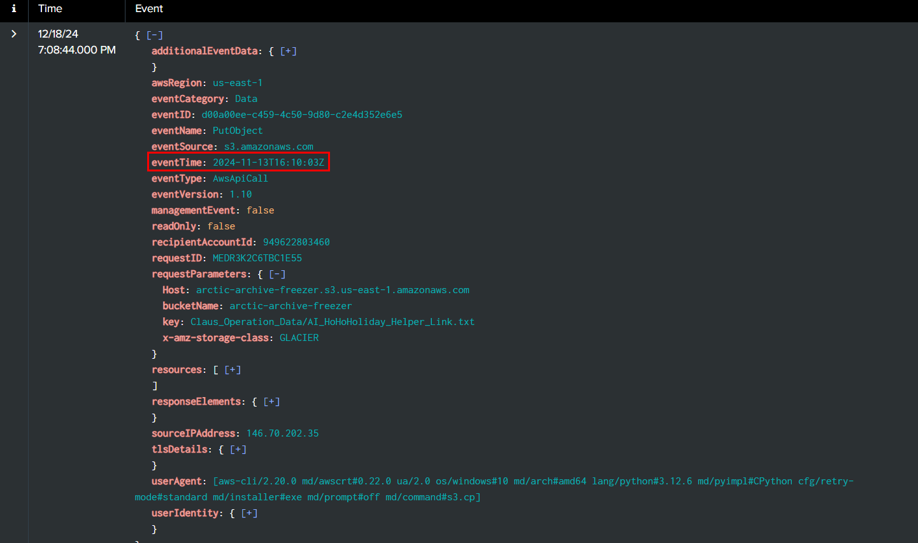Expand the userIdentity object
918x543 pixels.
click(x=249, y=513)
